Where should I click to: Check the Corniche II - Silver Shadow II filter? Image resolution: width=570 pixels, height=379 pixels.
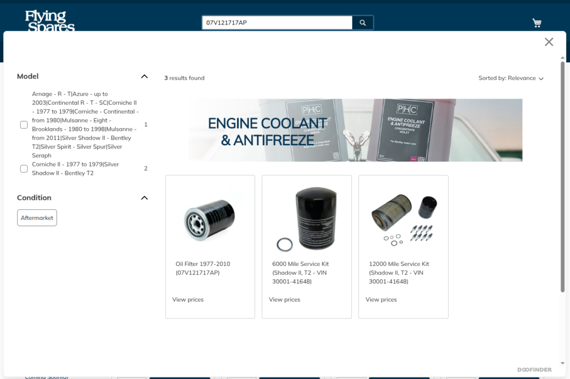click(x=23, y=169)
